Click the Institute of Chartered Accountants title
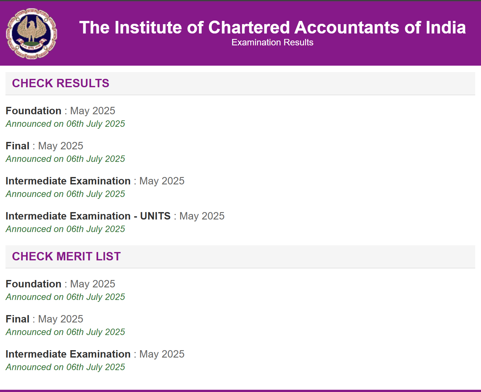 pos(272,27)
